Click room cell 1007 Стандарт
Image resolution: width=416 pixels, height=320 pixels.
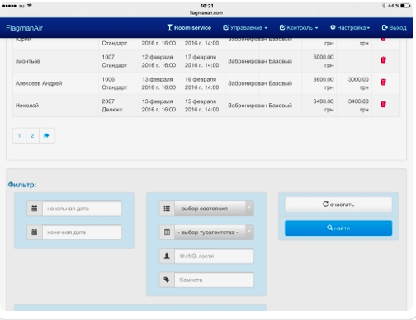point(115,61)
